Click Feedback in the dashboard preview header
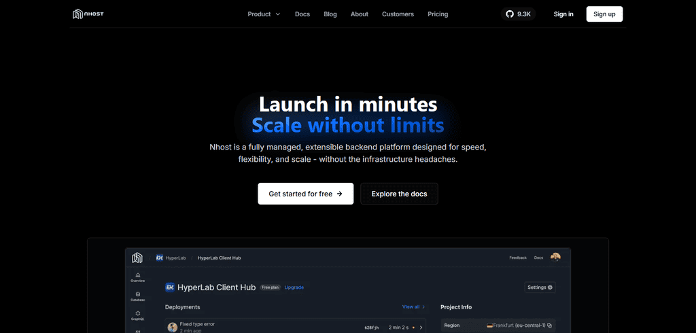696x333 pixels. pyautogui.click(x=517, y=258)
